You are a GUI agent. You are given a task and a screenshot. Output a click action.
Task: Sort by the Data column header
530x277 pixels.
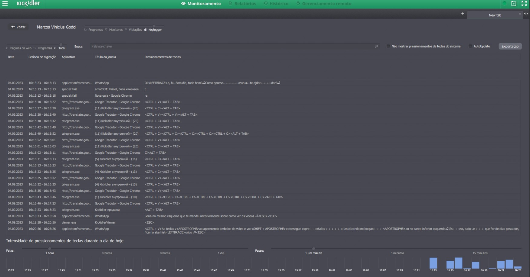(11, 57)
